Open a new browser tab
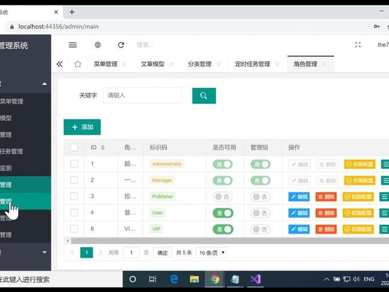Viewport: 389px width, 292px height. click(72, 12)
